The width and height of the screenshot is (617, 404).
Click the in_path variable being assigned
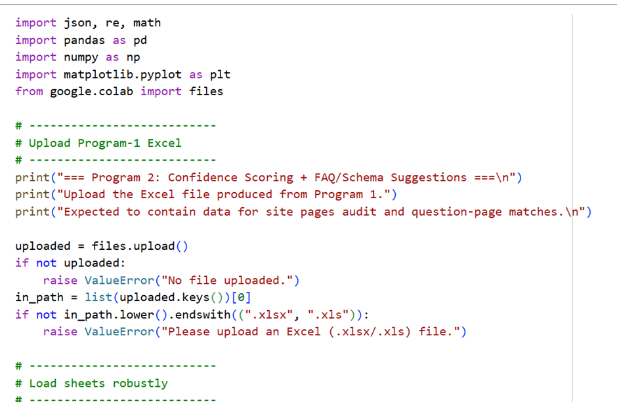tap(39, 297)
